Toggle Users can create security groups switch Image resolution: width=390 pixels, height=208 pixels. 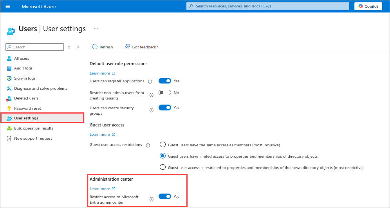tap(165, 107)
